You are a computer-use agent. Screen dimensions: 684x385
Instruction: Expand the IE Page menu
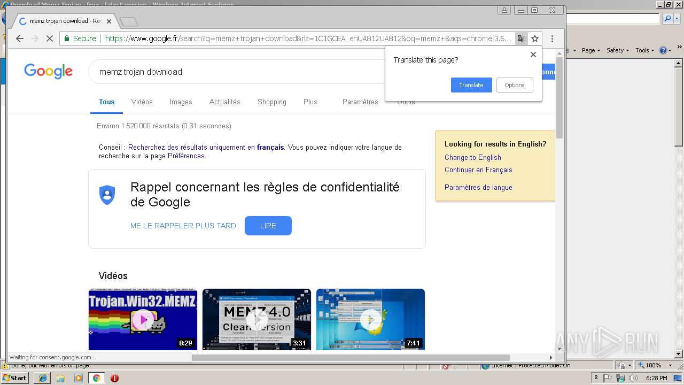591,50
